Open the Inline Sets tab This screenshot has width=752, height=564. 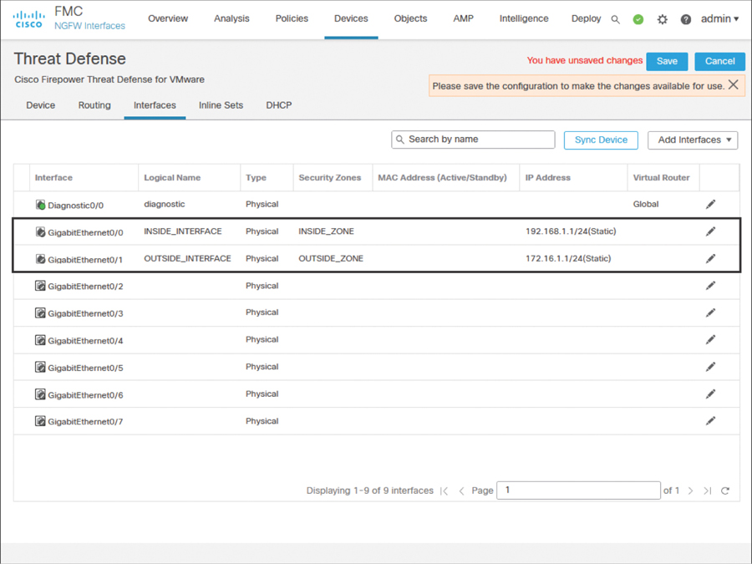click(221, 105)
